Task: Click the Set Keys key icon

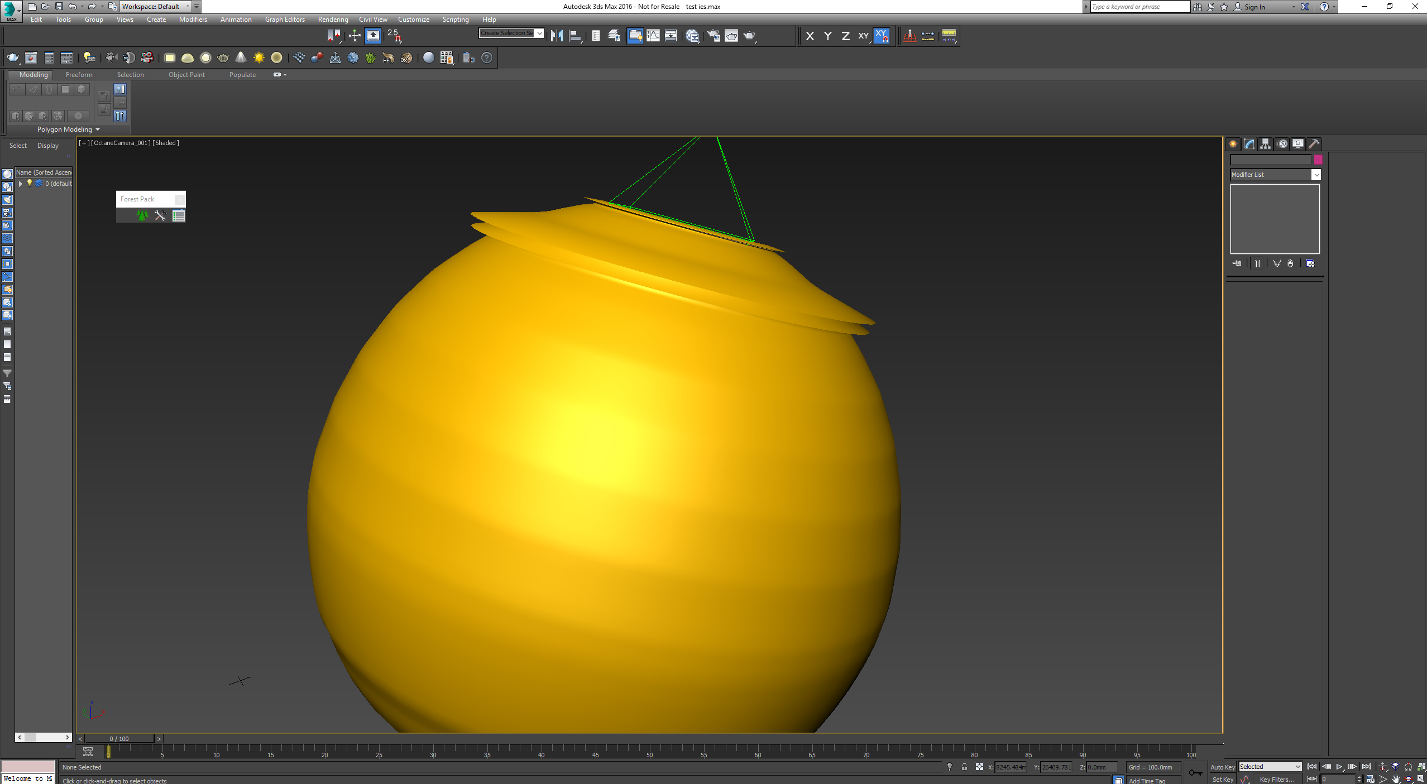Action: tap(1195, 773)
